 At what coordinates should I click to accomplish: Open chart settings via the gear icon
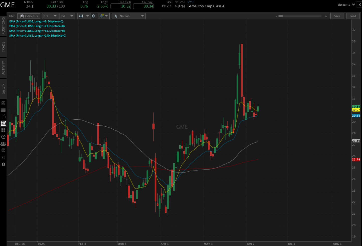93,16
